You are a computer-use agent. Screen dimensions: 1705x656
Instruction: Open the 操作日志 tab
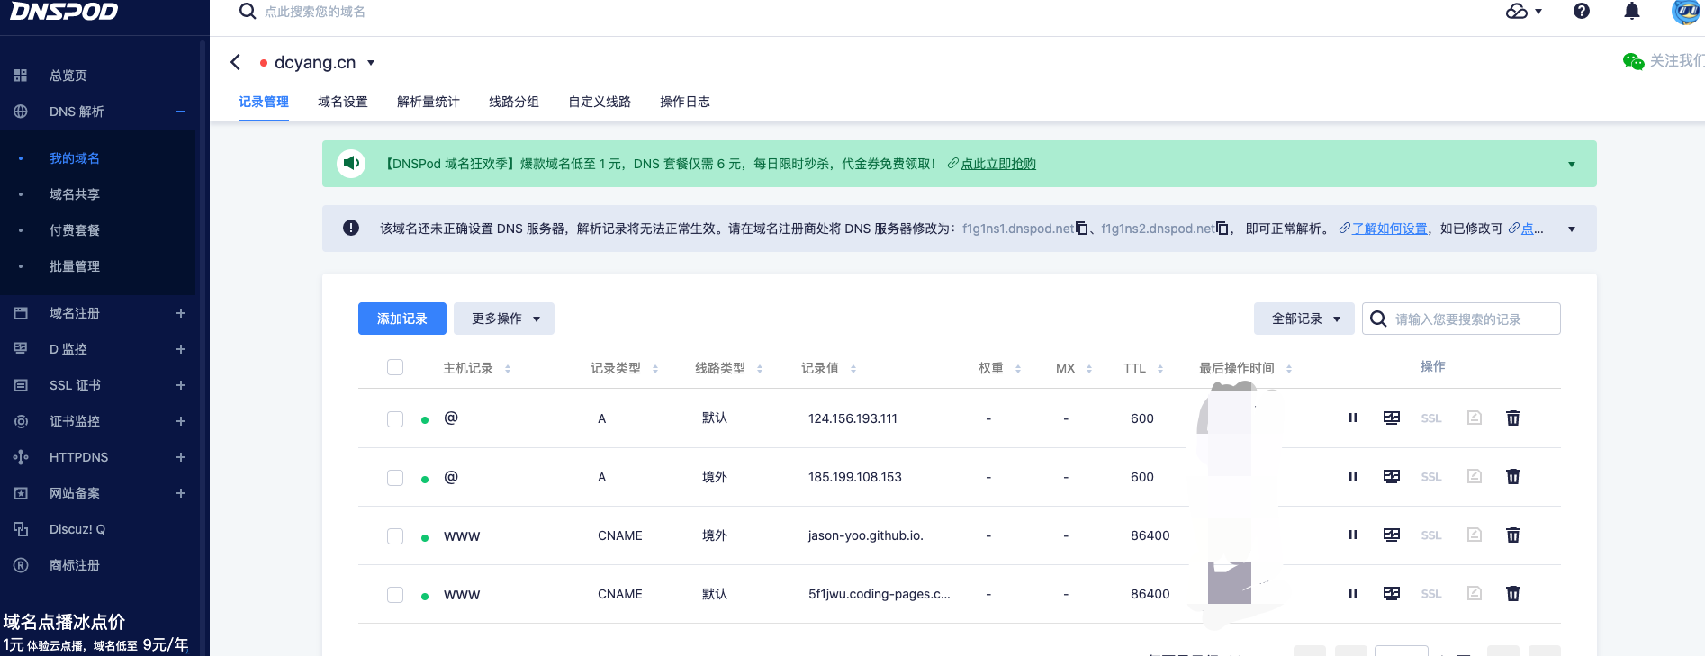684,102
